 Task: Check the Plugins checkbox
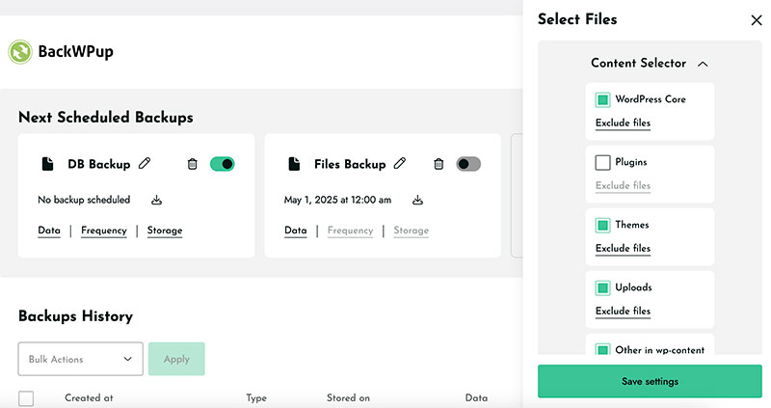point(602,162)
